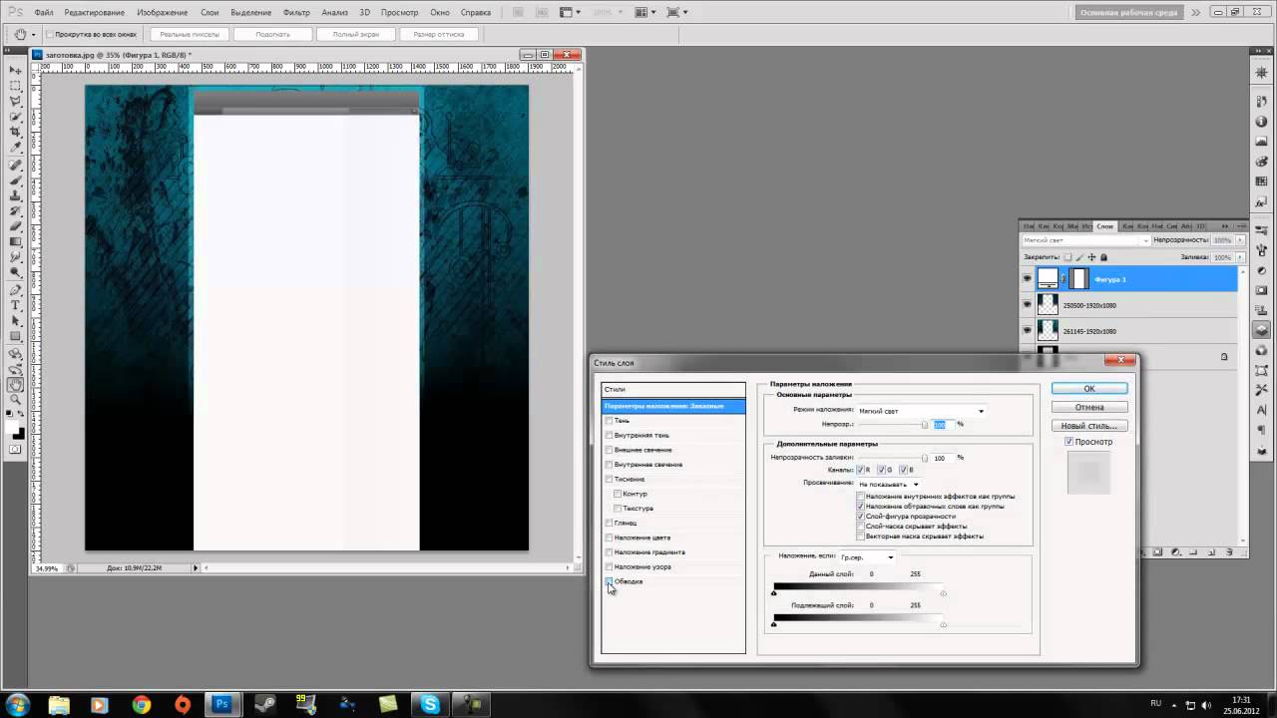Open the Файл menu
Screen dimensions: 1277x718
click(44, 13)
